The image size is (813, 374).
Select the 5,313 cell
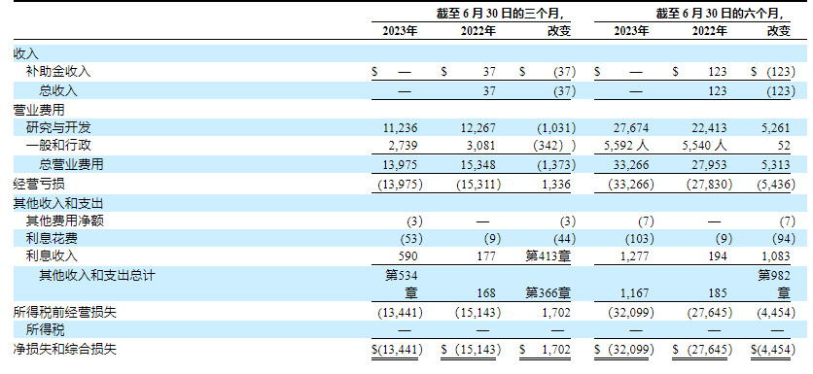pos(776,165)
